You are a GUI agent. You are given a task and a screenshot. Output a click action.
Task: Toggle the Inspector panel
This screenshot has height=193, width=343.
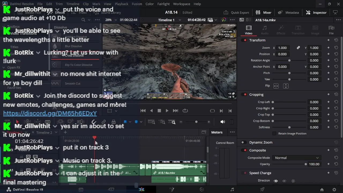[x=316, y=12]
